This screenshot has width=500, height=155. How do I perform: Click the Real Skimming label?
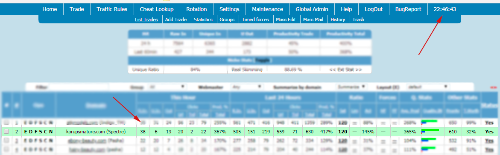tap(247, 69)
